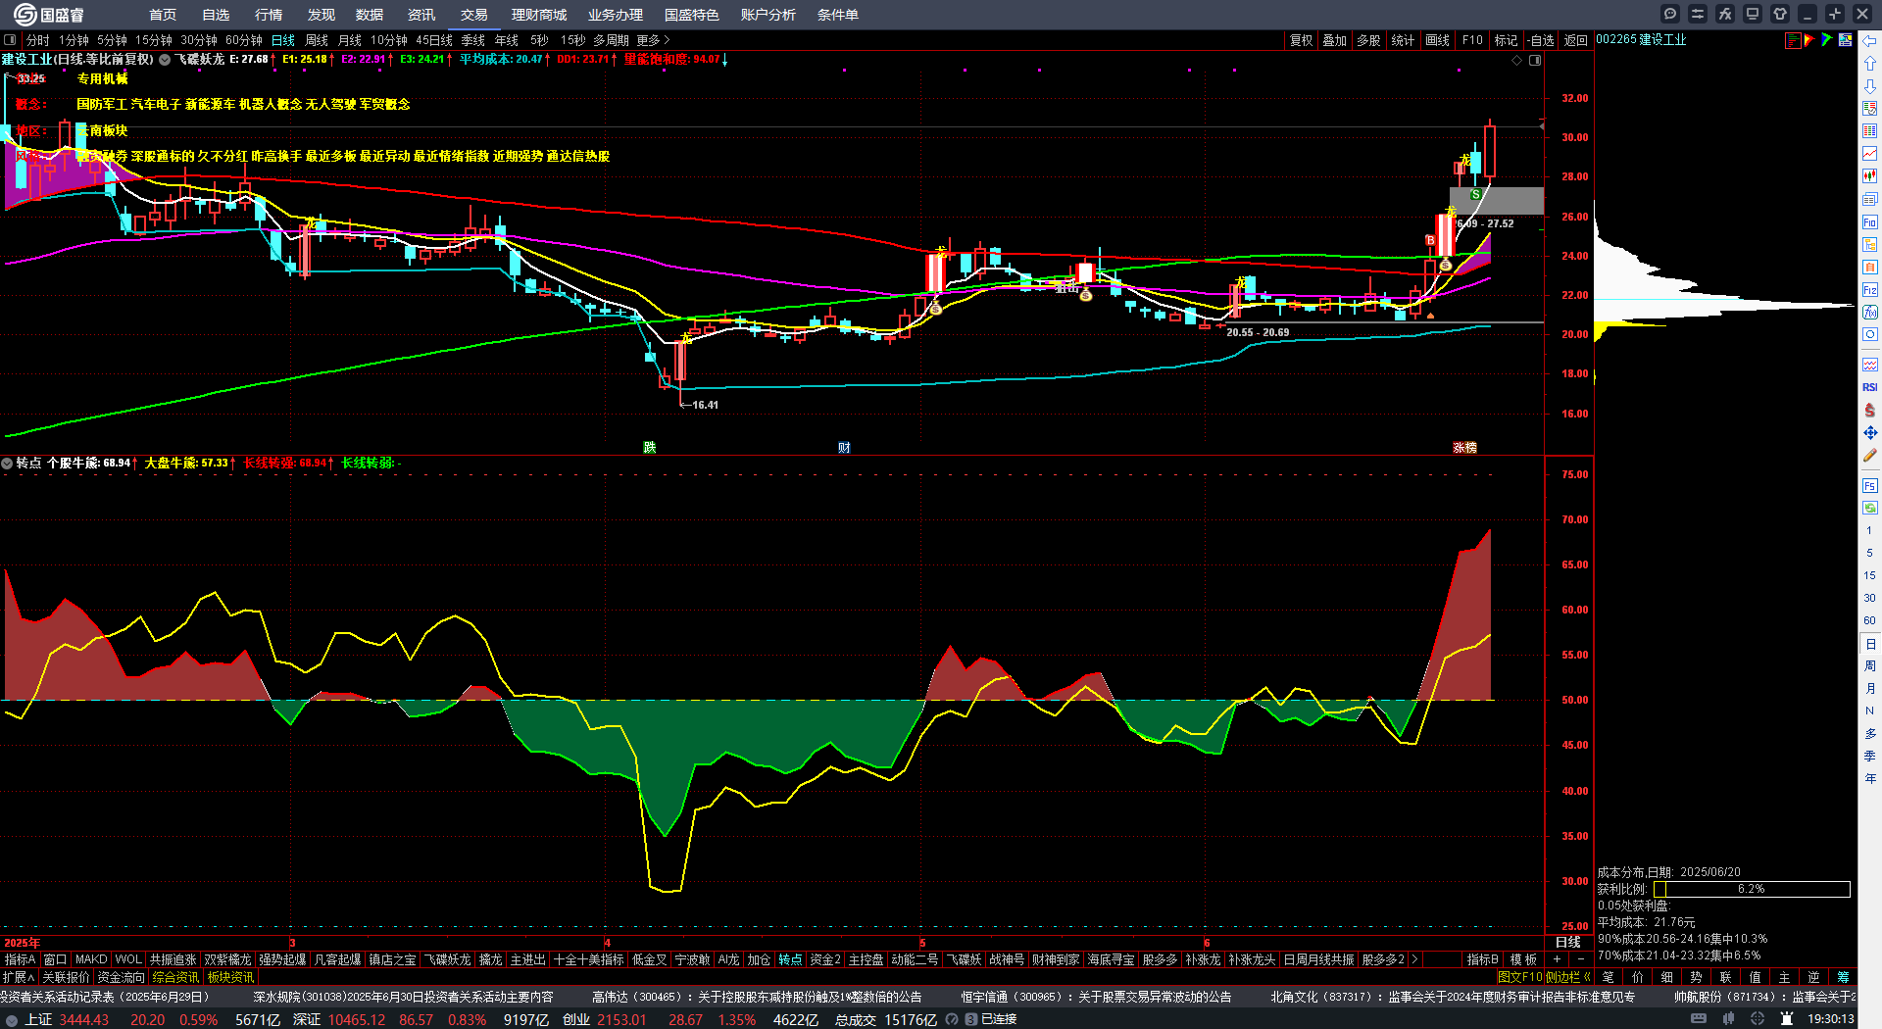Select the pencil drawing tool in sidebar
Image resolution: width=1882 pixels, height=1029 pixels.
(x=1870, y=456)
